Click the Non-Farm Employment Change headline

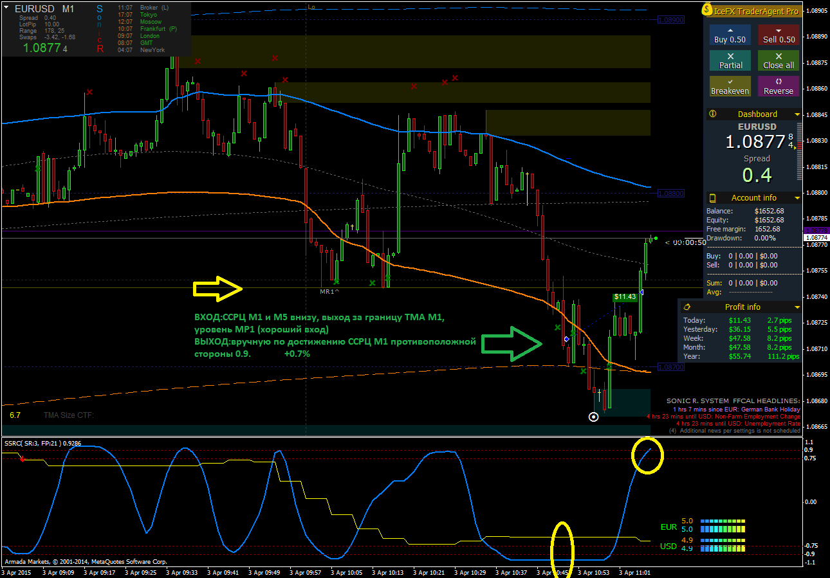[723, 417]
